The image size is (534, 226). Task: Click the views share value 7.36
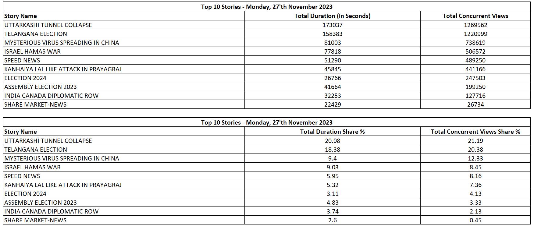tap(475, 185)
